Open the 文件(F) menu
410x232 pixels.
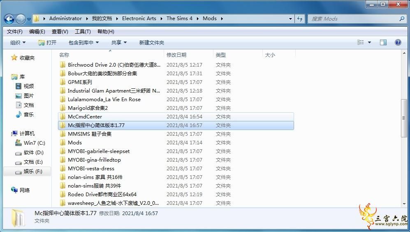tap(15, 32)
